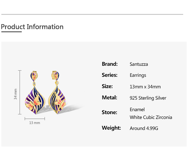Screen dimensions: 188x160
Task: Click the Around 4.99G weight value
Action: pos(144,128)
